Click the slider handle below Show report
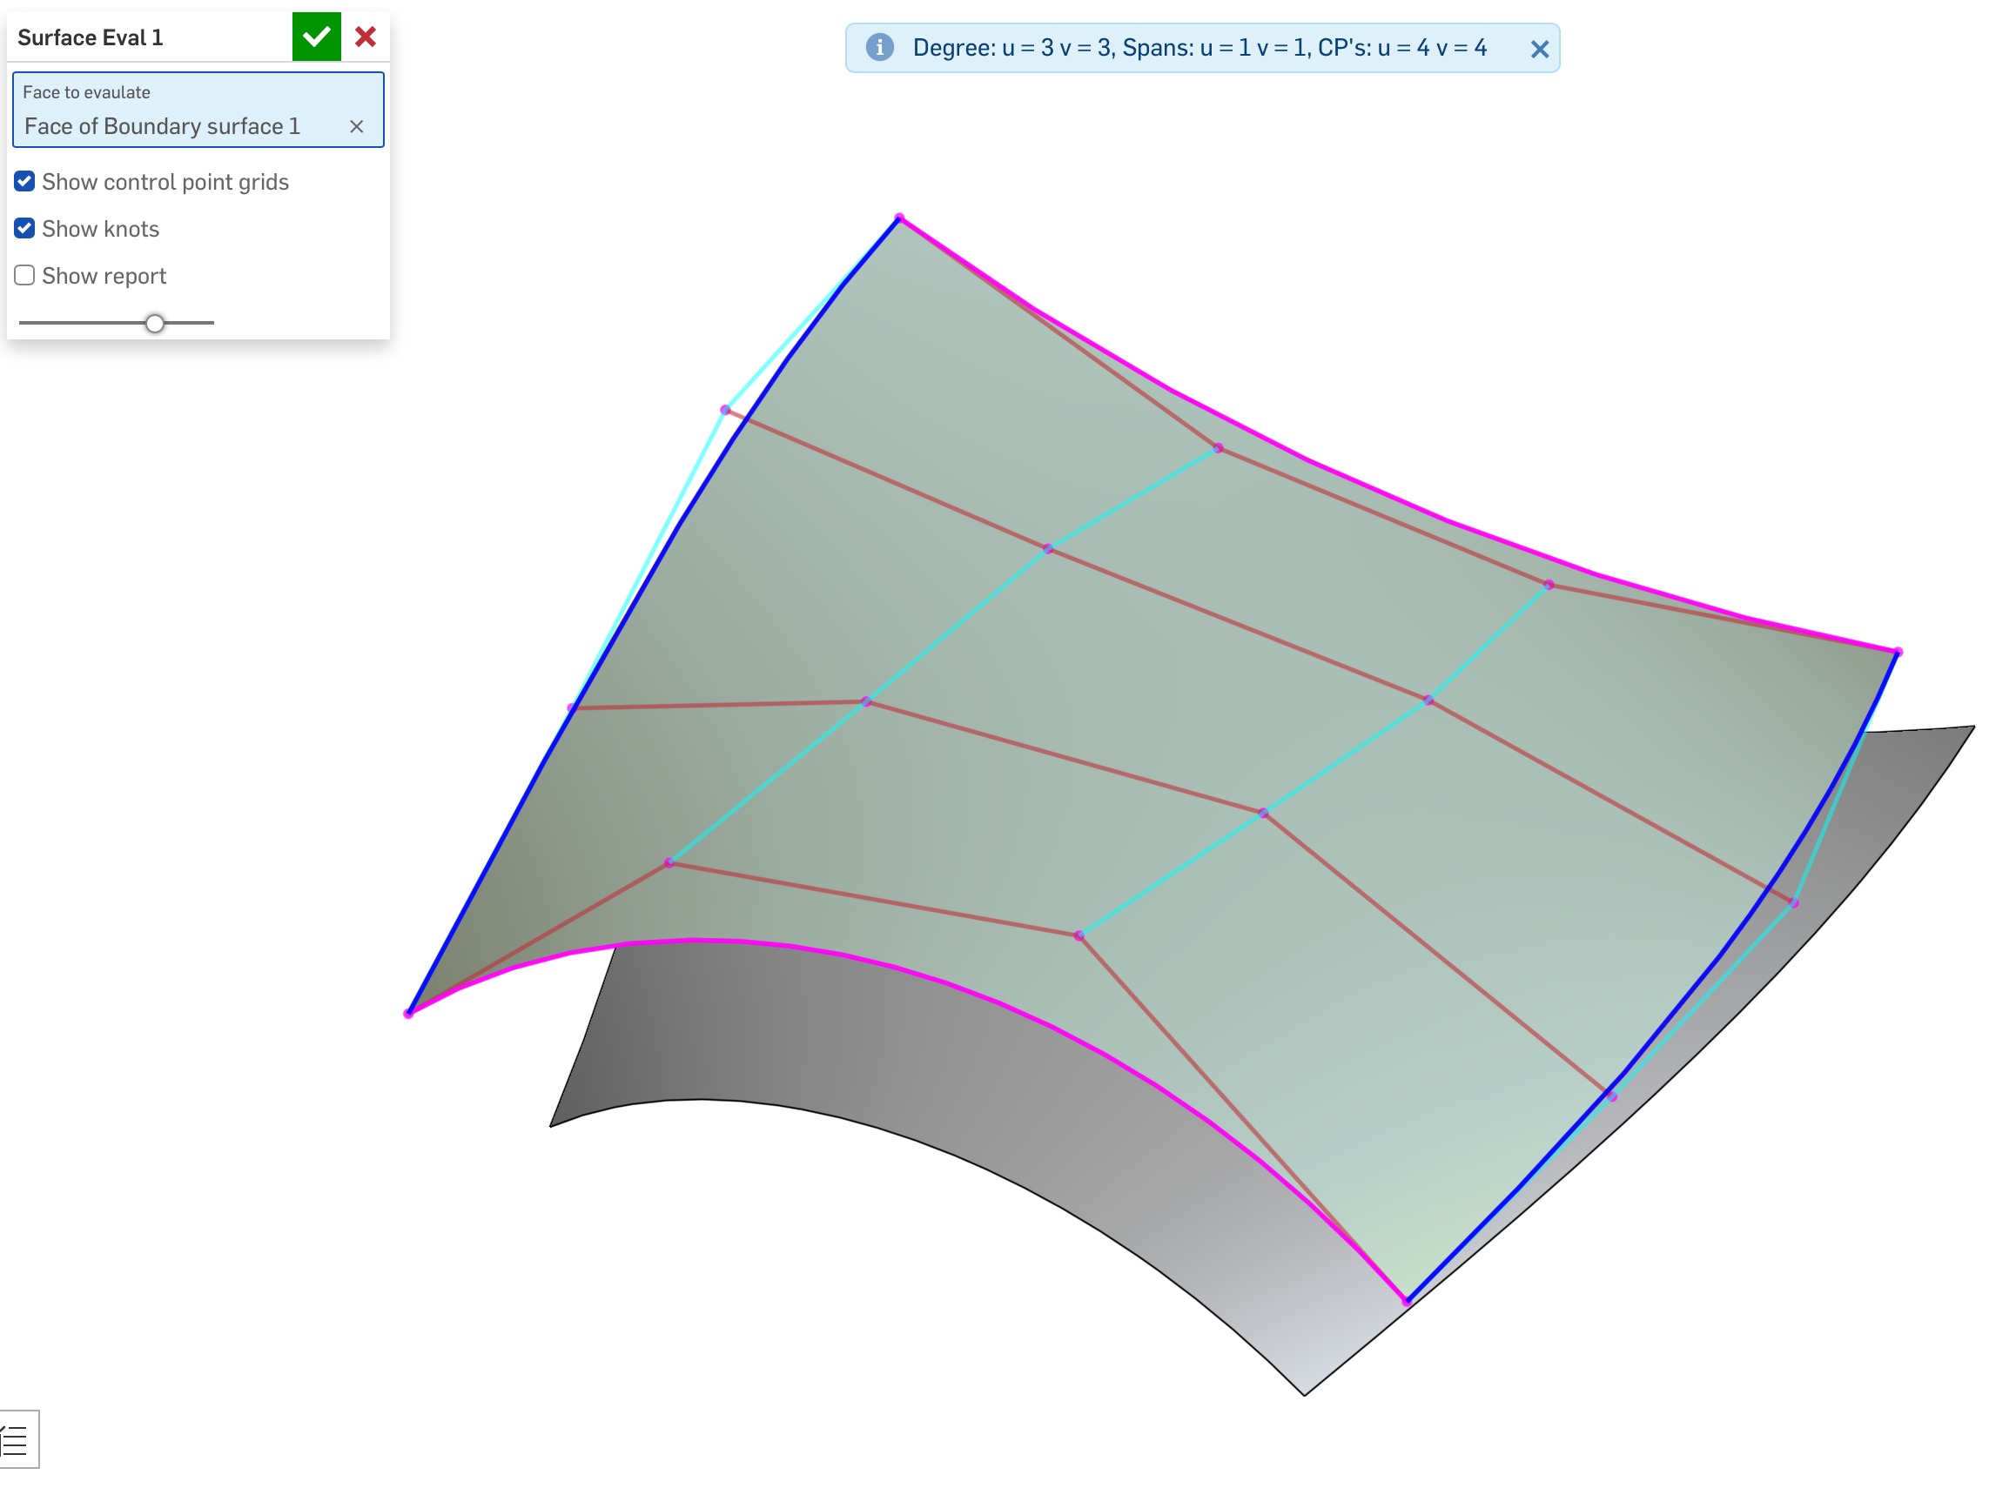The image size is (2016, 1488). pos(155,324)
